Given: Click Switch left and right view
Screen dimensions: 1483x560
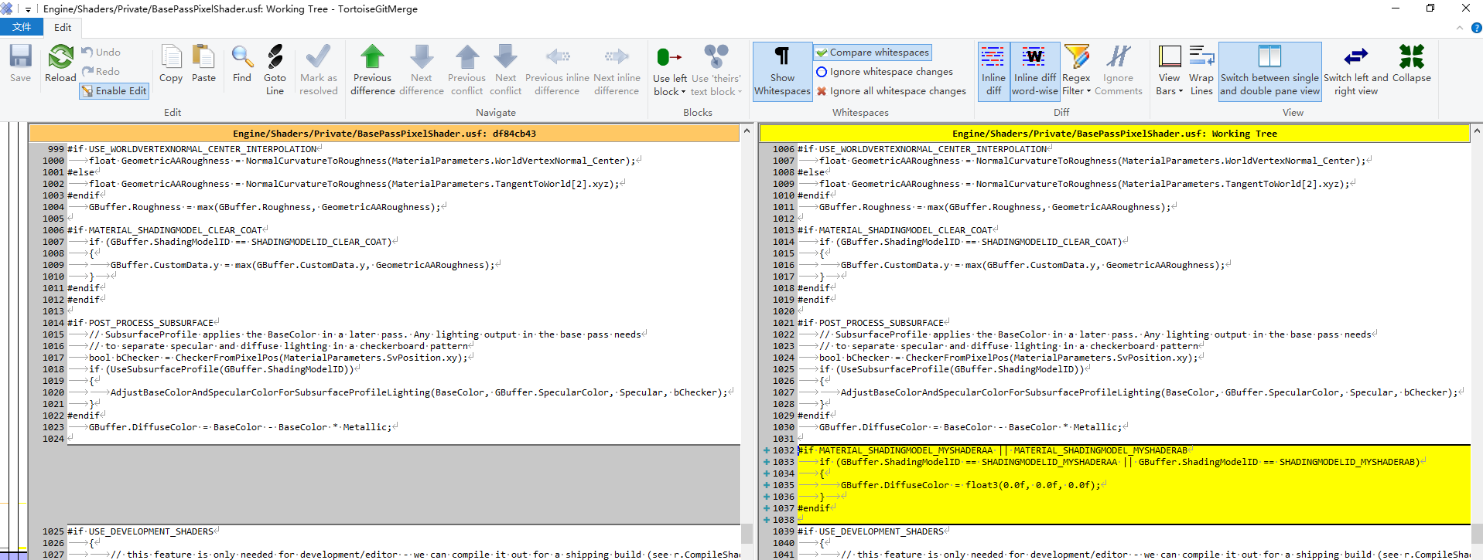Looking at the screenshot, I should tap(1356, 70).
